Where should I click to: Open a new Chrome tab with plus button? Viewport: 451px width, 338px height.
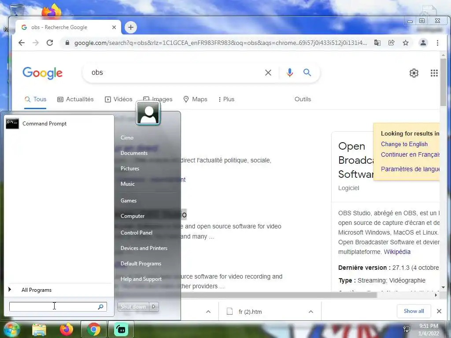(x=131, y=27)
